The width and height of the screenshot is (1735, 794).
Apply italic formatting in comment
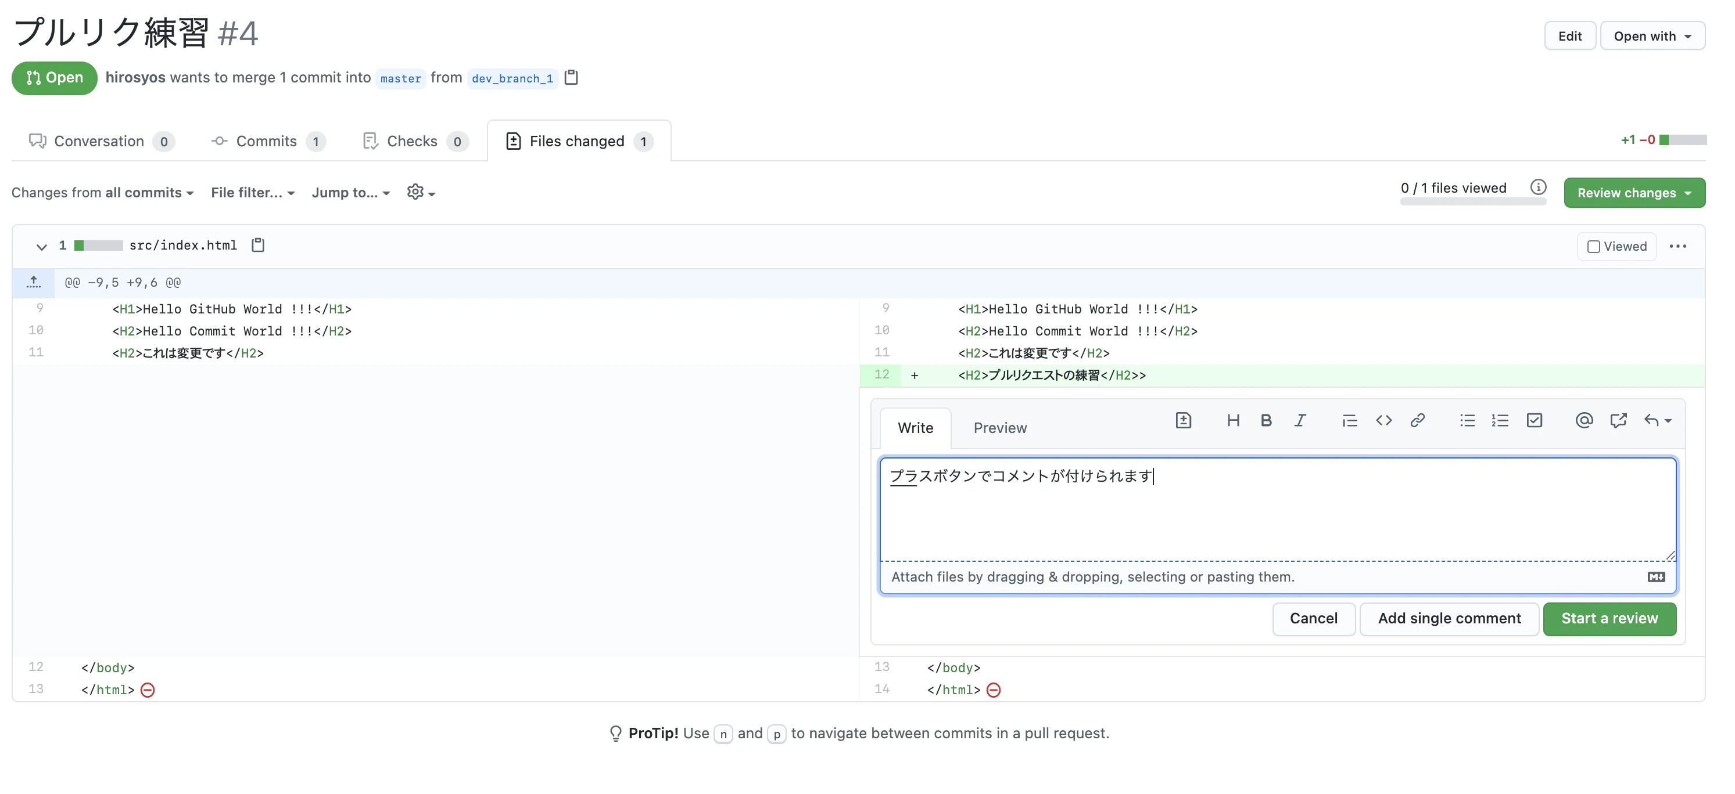(1299, 421)
